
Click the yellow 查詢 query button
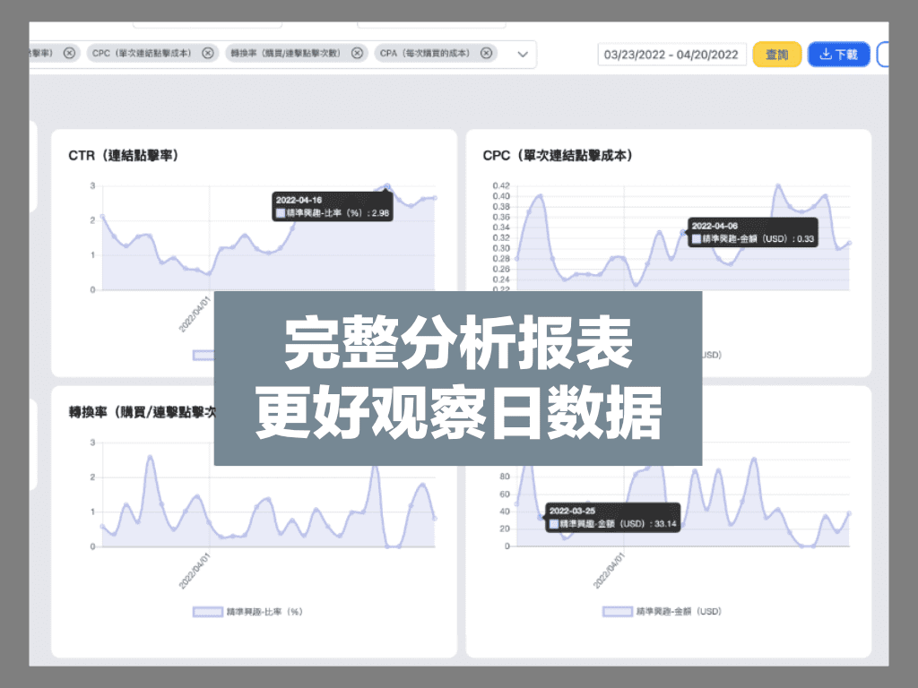click(776, 55)
